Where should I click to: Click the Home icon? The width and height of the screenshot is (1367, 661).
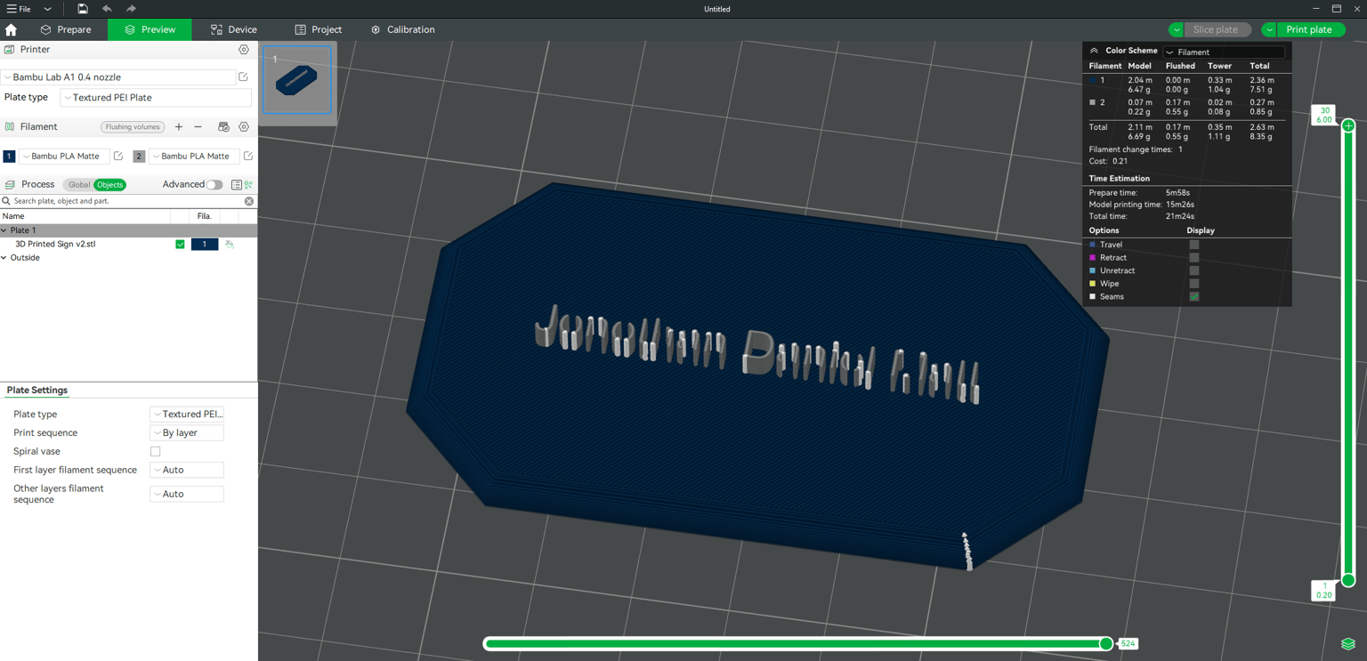[11, 29]
